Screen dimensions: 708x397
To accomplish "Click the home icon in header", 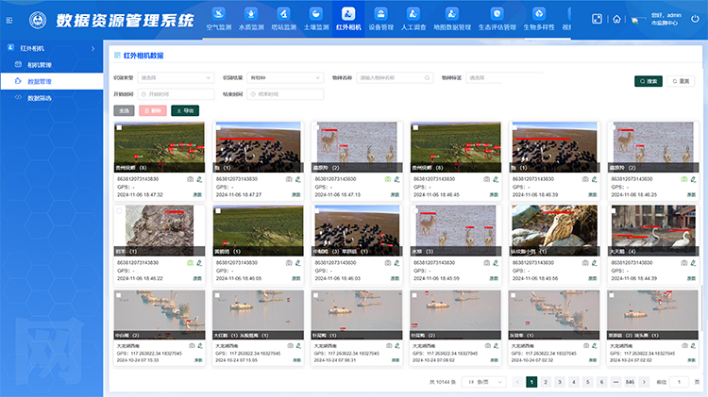I will coord(616,19).
